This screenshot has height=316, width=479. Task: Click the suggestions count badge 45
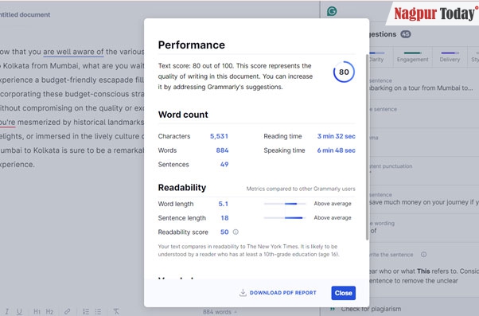pos(406,34)
